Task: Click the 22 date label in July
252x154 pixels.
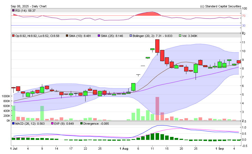Action: tap(85, 149)
